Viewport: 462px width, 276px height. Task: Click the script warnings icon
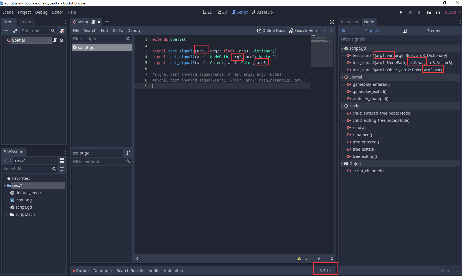[299, 258]
